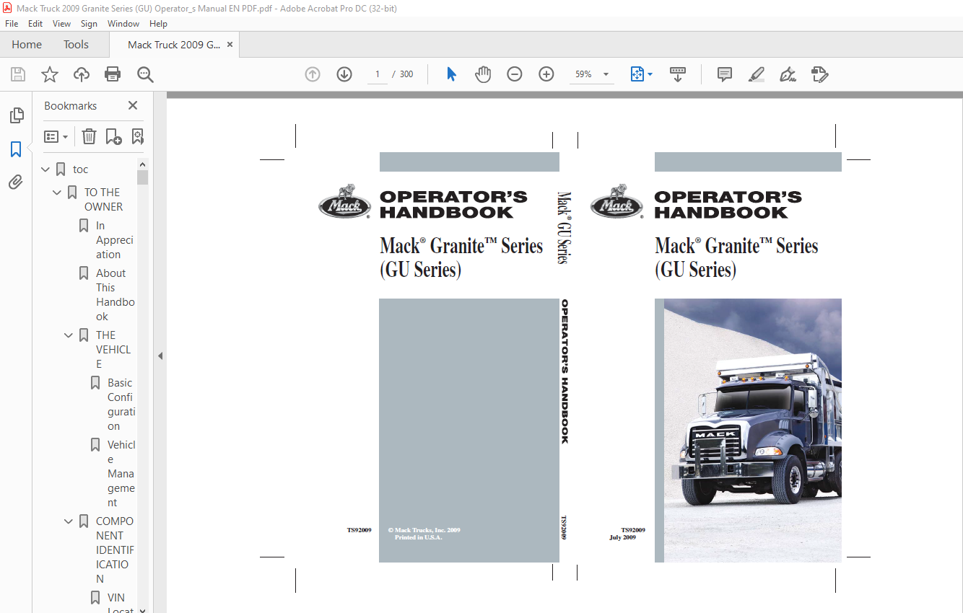The image size is (963, 613).
Task: Select the COMPONENT IDENTIFICATION bookmark
Action: 115,550
